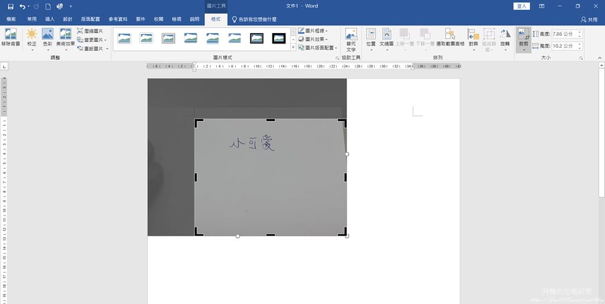
Task: Click the Undo arrow icon
Action: click(22, 6)
